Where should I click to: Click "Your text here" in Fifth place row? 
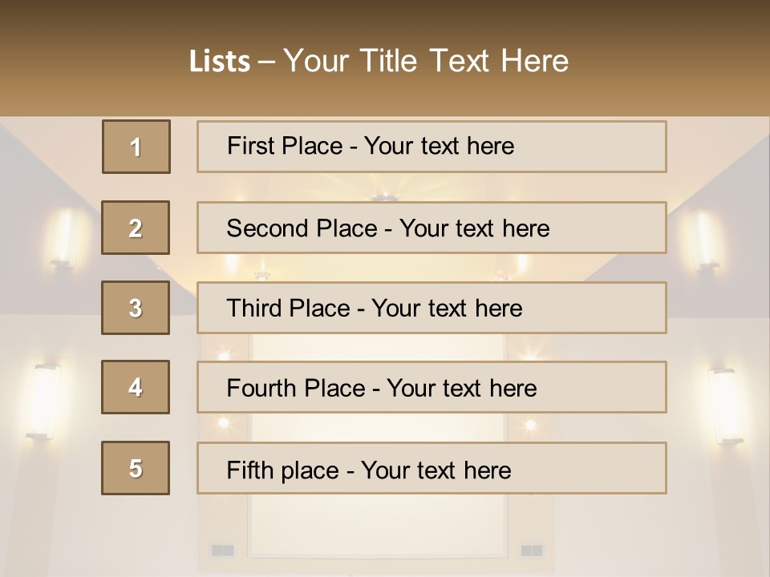436,470
